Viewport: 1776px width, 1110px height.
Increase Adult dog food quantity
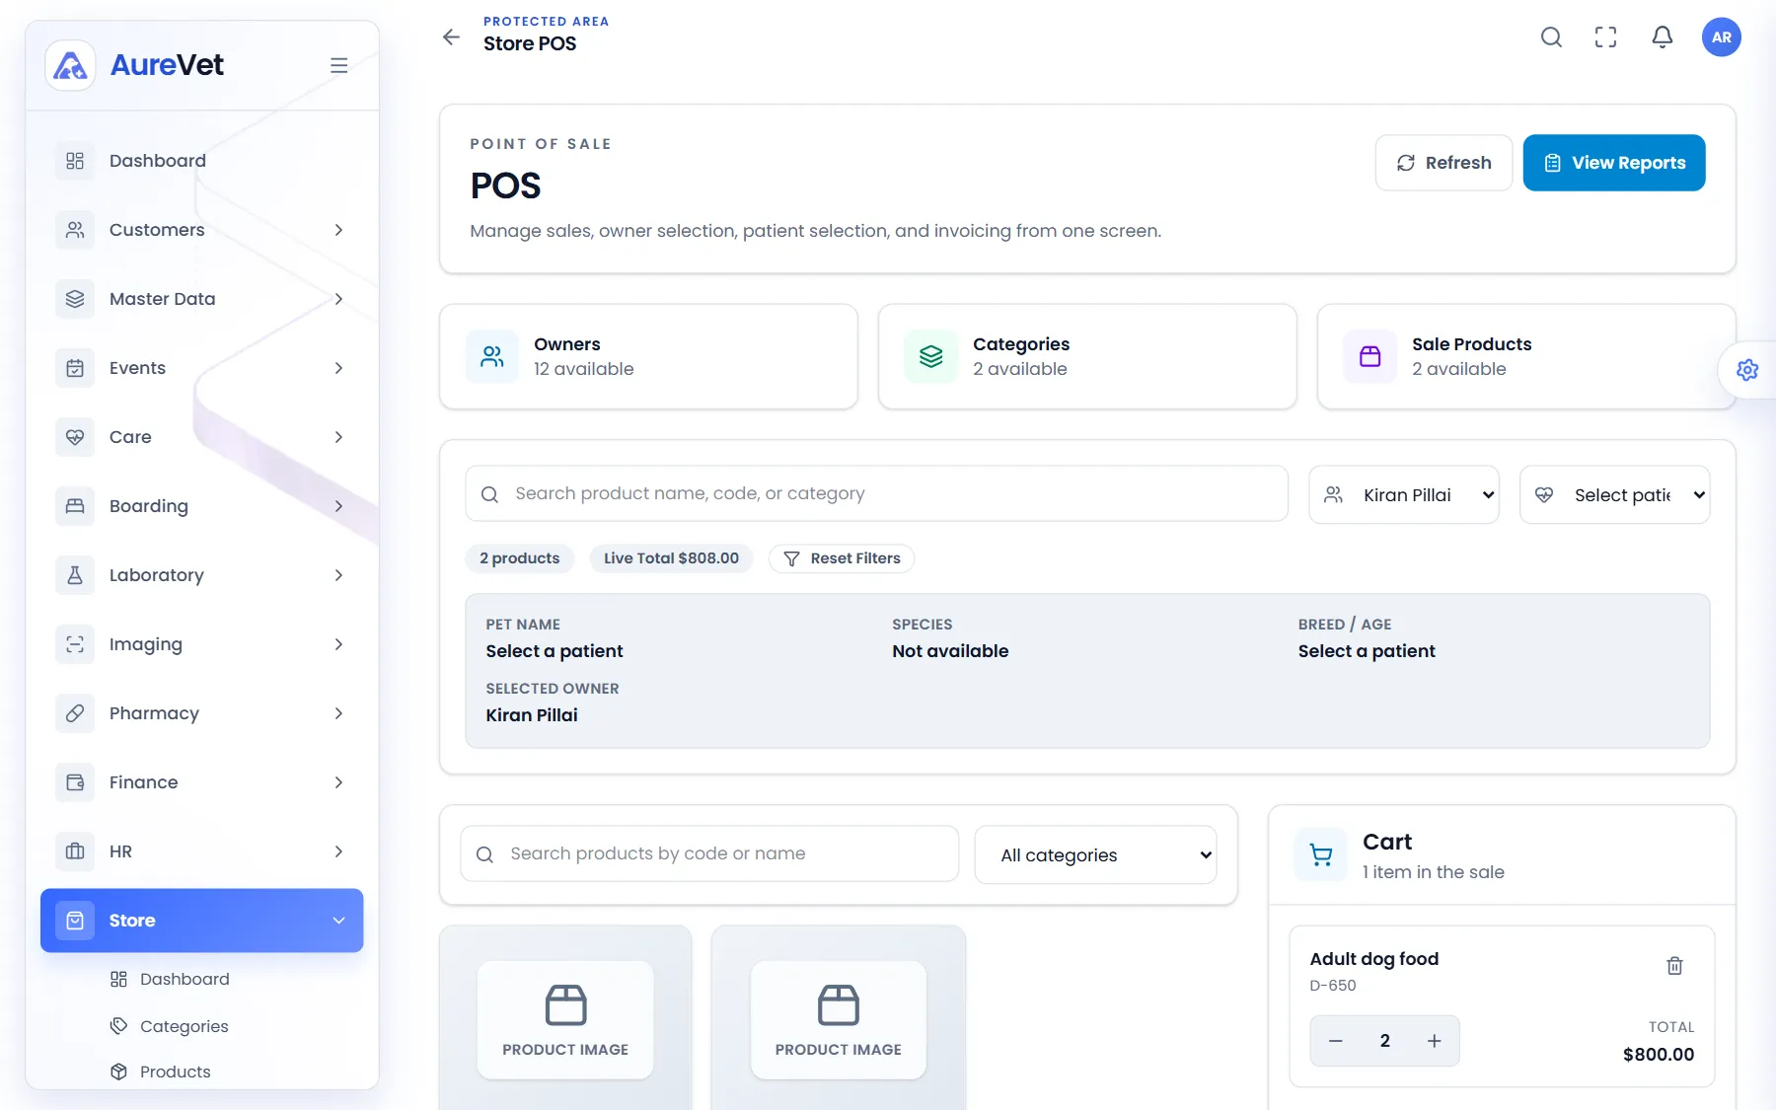(x=1435, y=1041)
